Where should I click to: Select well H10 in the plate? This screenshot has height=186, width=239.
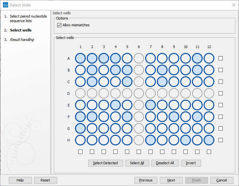pyautogui.click(x=185, y=140)
